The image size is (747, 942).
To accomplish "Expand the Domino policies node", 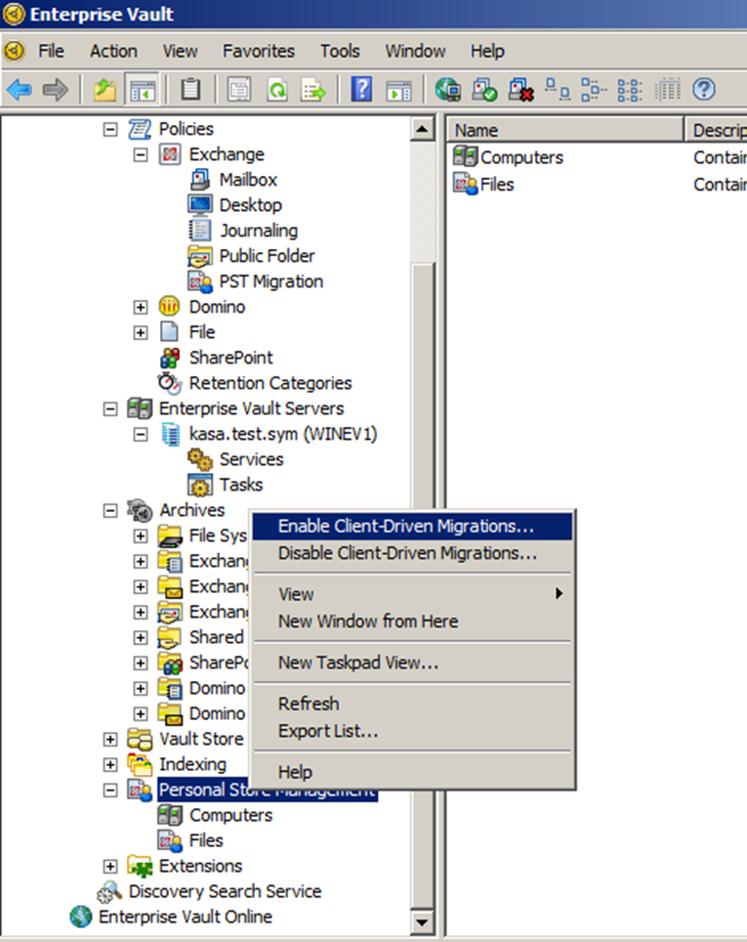I will [x=141, y=307].
